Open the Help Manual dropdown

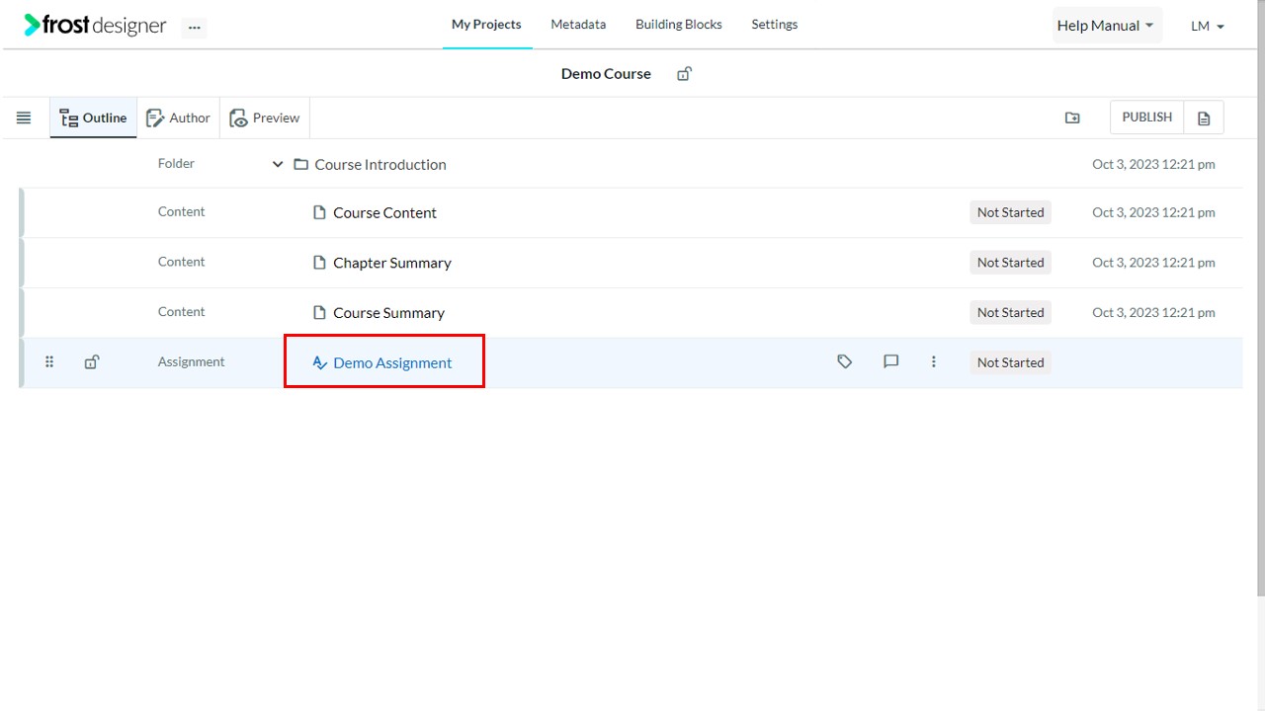[1106, 26]
